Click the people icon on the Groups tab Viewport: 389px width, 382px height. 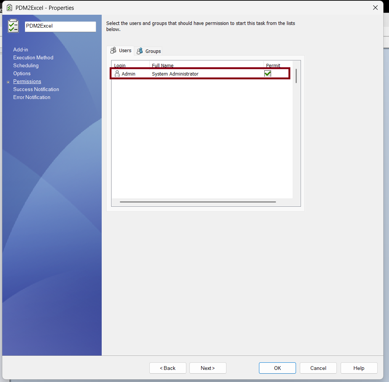click(140, 51)
